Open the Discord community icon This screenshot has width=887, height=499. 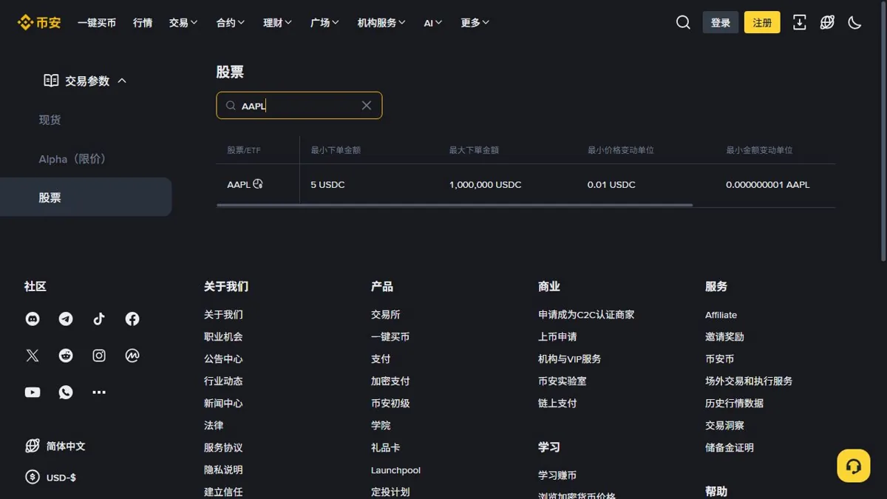click(33, 319)
